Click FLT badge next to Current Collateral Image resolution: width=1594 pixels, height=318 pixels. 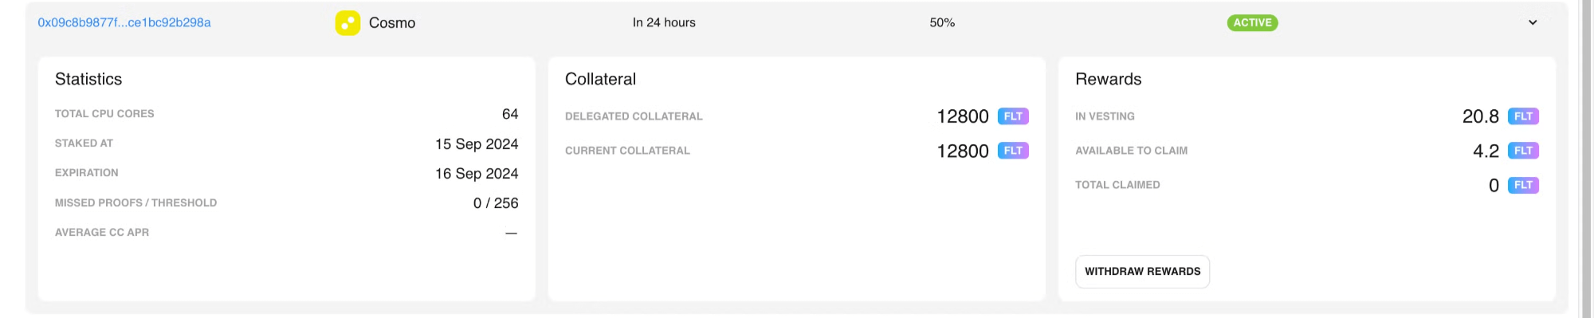[x=1013, y=151]
